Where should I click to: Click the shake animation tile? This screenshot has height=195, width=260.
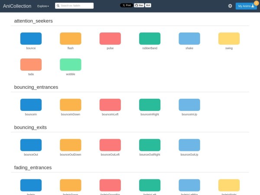coord(189,39)
